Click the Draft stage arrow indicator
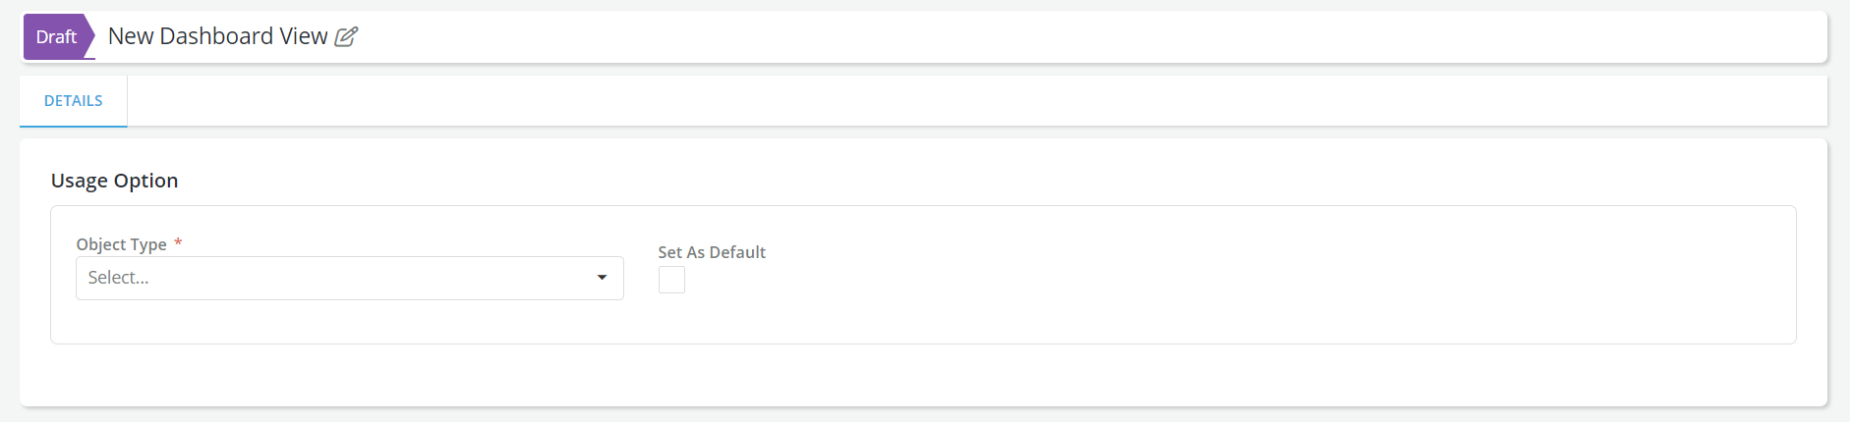Image resolution: width=1850 pixels, height=422 pixels. (x=87, y=37)
